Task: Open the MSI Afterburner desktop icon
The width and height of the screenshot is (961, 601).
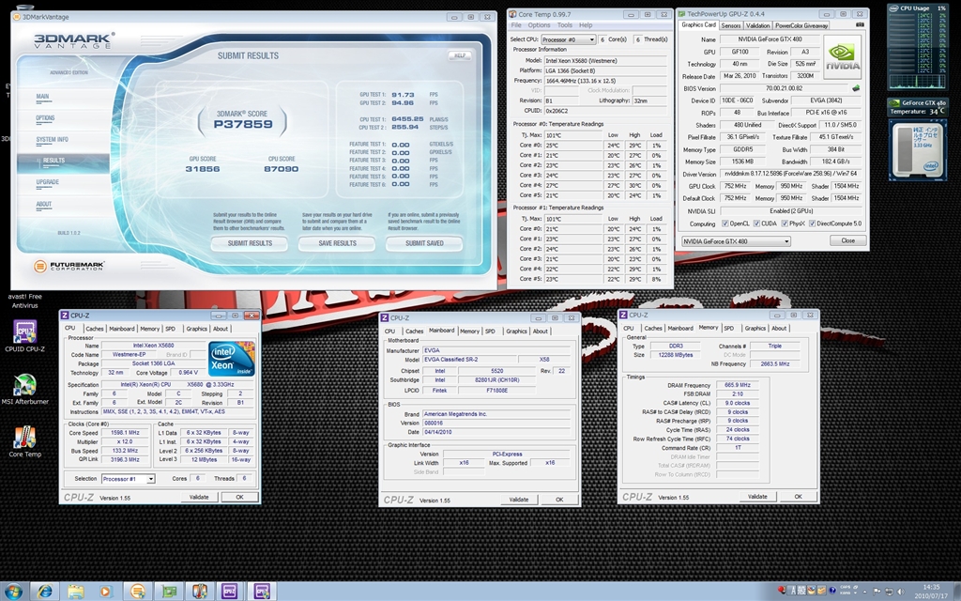Action: 25,386
